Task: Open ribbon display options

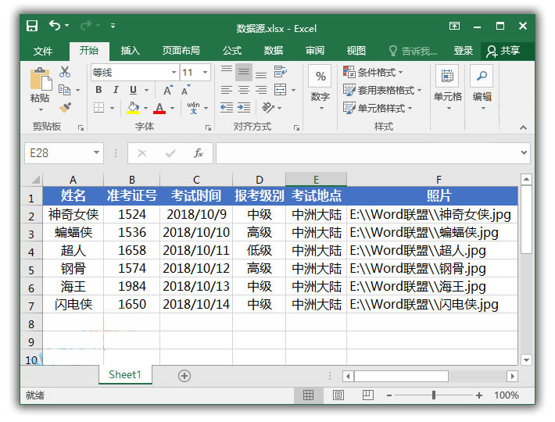Action: [454, 26]
